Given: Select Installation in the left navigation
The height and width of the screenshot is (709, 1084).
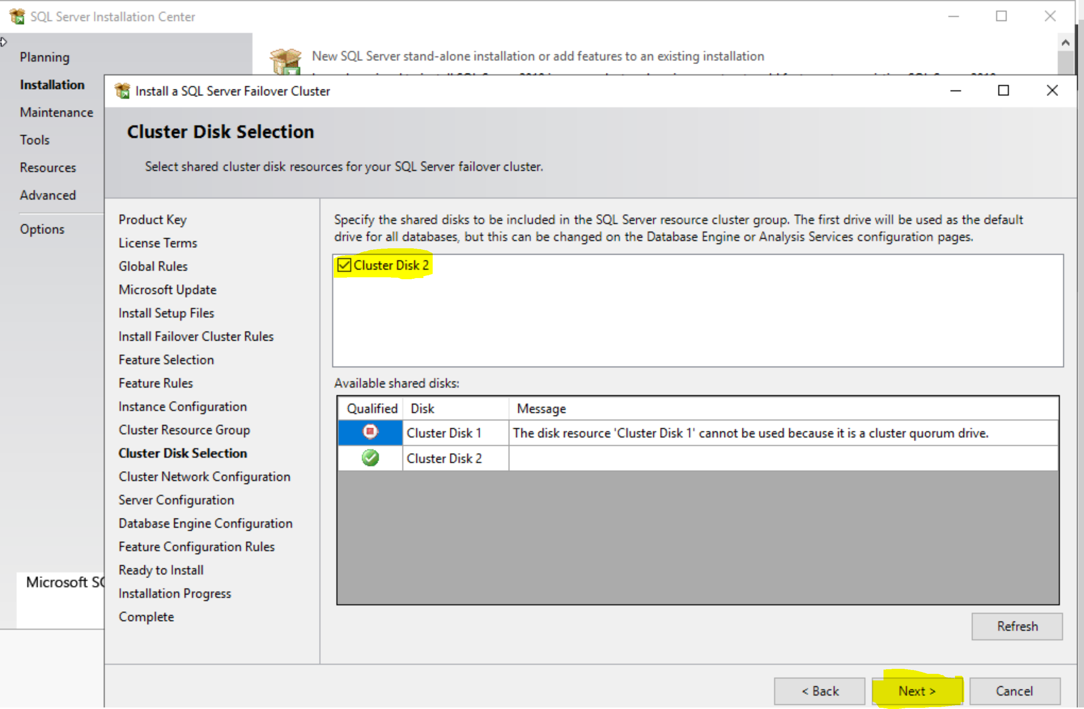Looking at the screenshot, I should point(52,85).
